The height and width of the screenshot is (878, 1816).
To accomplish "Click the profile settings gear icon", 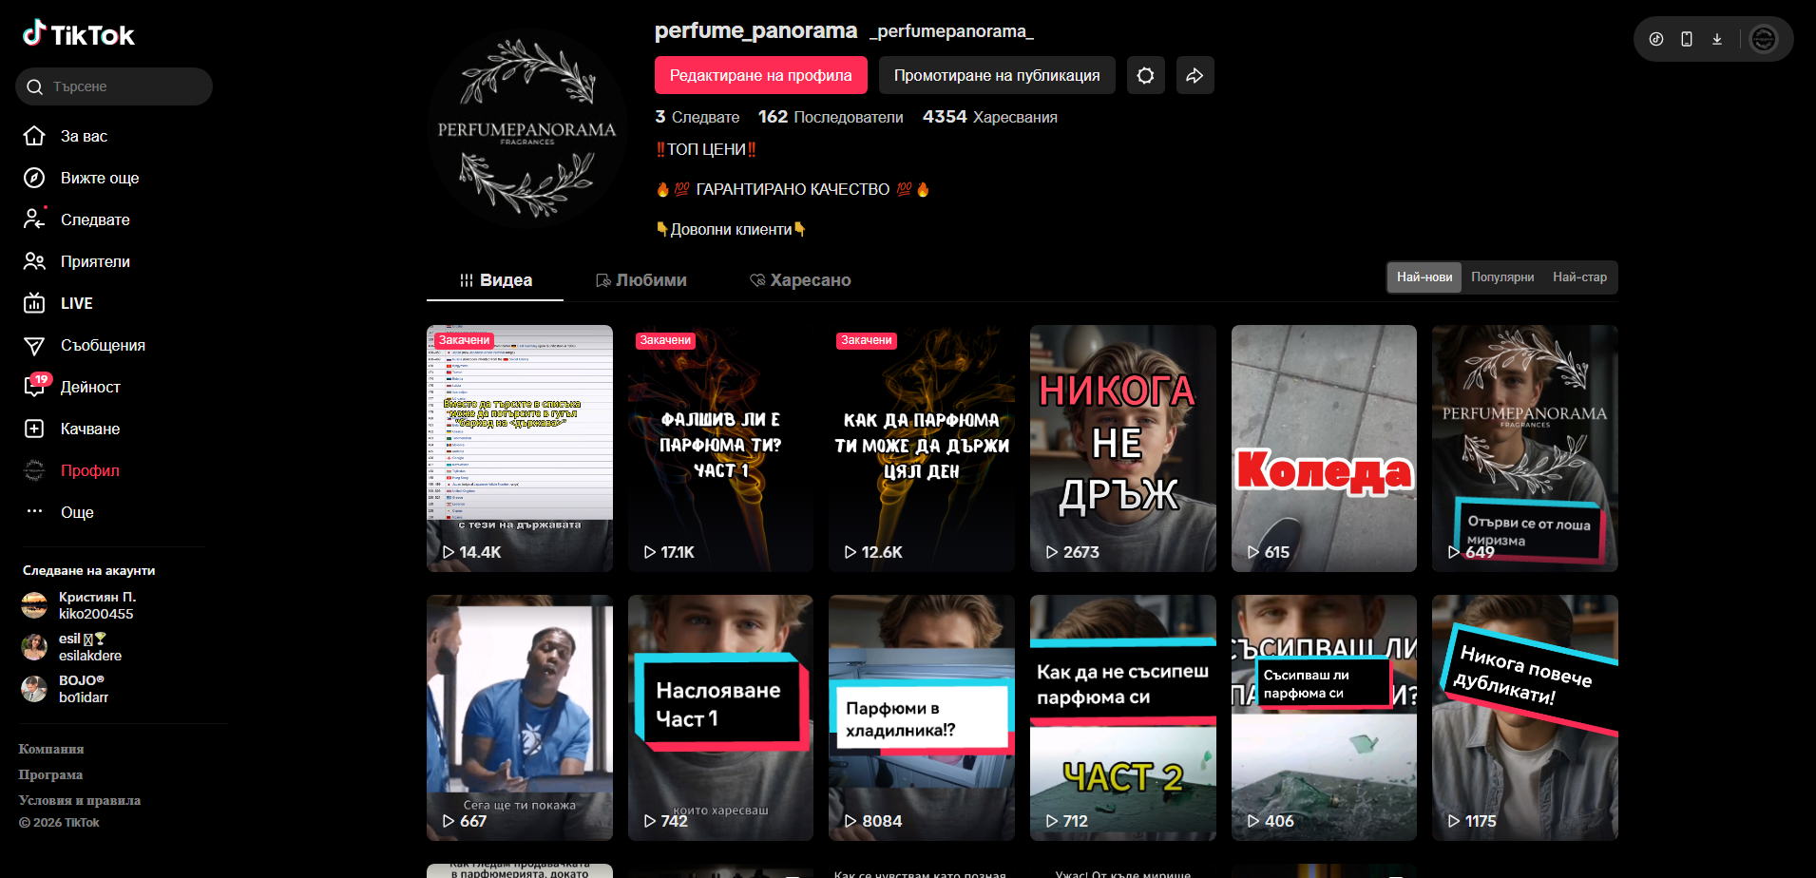I will (x=1145, y=75).
